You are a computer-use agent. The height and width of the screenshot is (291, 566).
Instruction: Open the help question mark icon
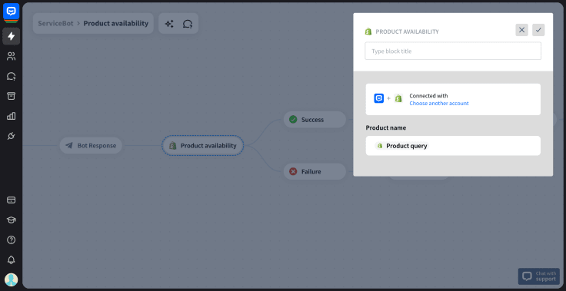12,240
